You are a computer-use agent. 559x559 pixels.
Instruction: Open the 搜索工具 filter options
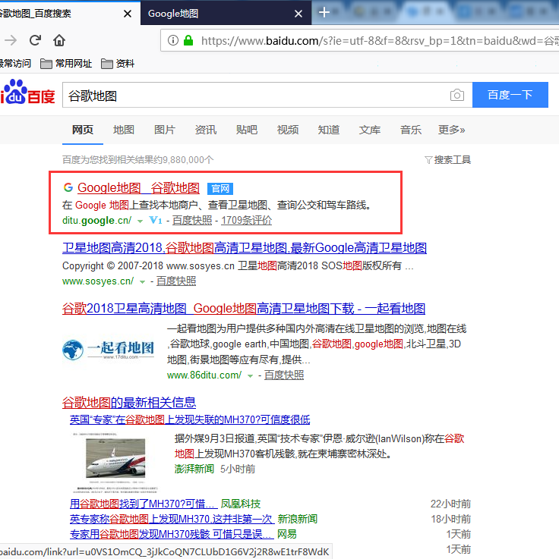click(x=448, y=160)
